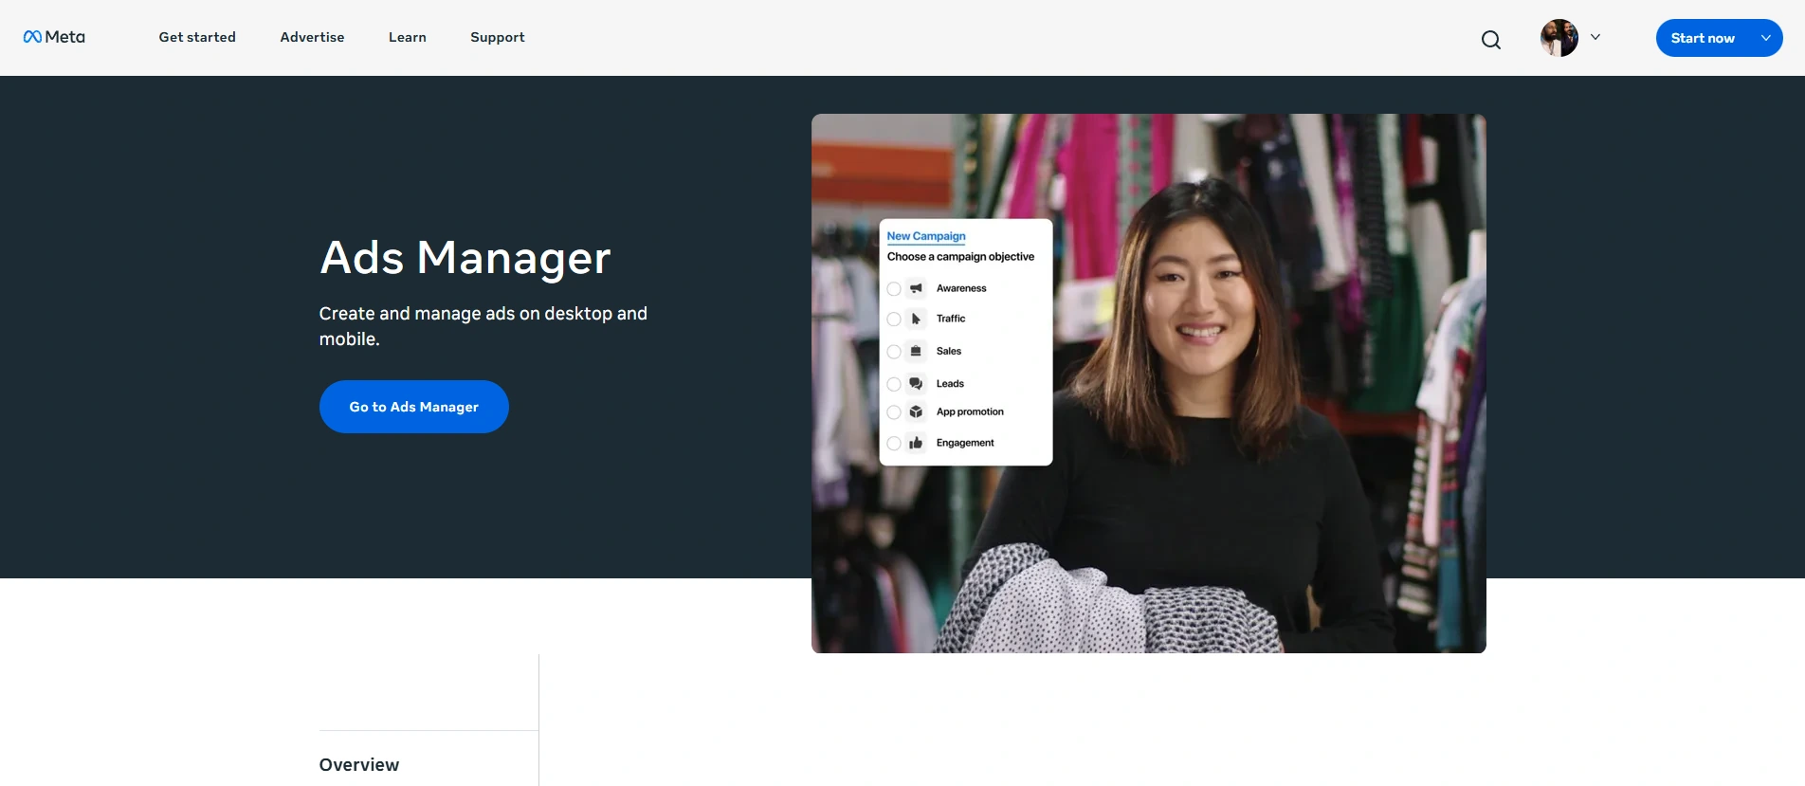The image size is (1805, 786).
Task: Click Go to Ads Manager button
Action: 414,407
